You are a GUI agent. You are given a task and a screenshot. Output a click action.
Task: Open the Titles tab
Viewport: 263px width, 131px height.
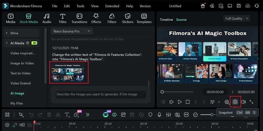(62, 19)
